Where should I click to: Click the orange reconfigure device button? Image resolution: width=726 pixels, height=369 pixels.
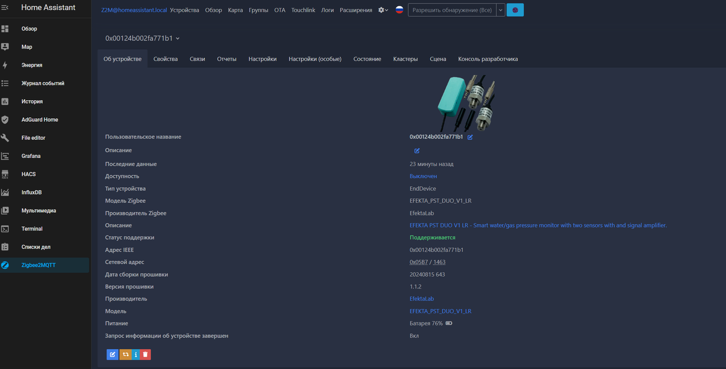(125, 354)
